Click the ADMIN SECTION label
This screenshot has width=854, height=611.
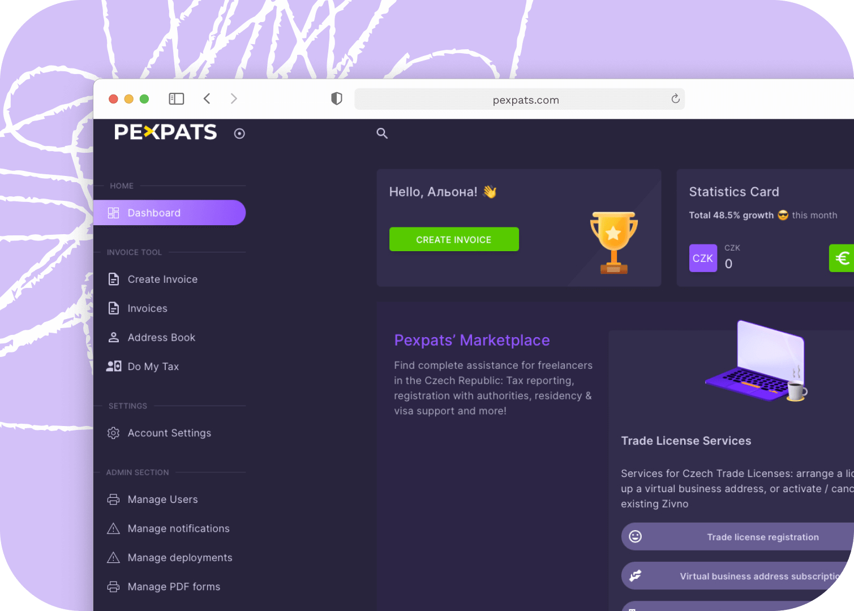tap(138, 472)
